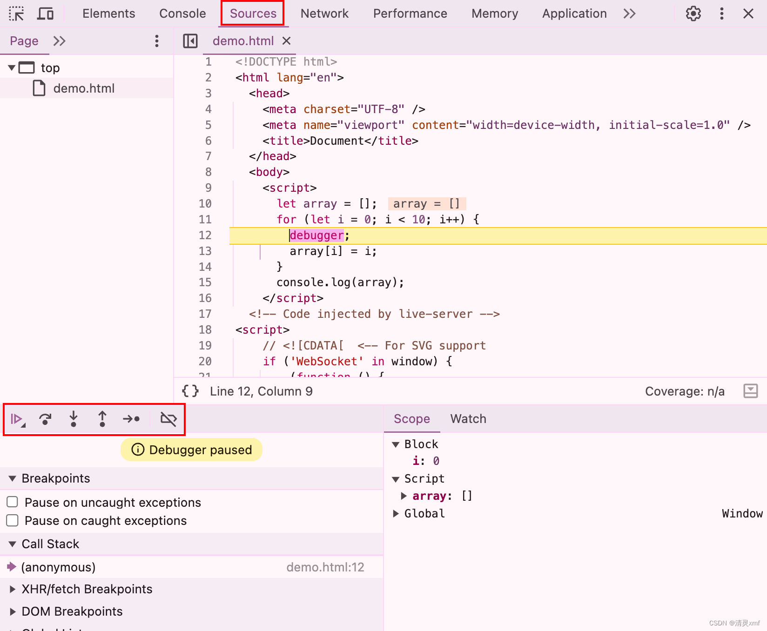Step out of current function
The width and height of the screenshot is (767, 631).
point(102,419)
